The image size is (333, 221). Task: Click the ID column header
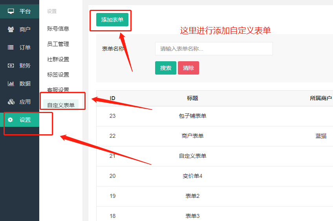click(112, 98)
